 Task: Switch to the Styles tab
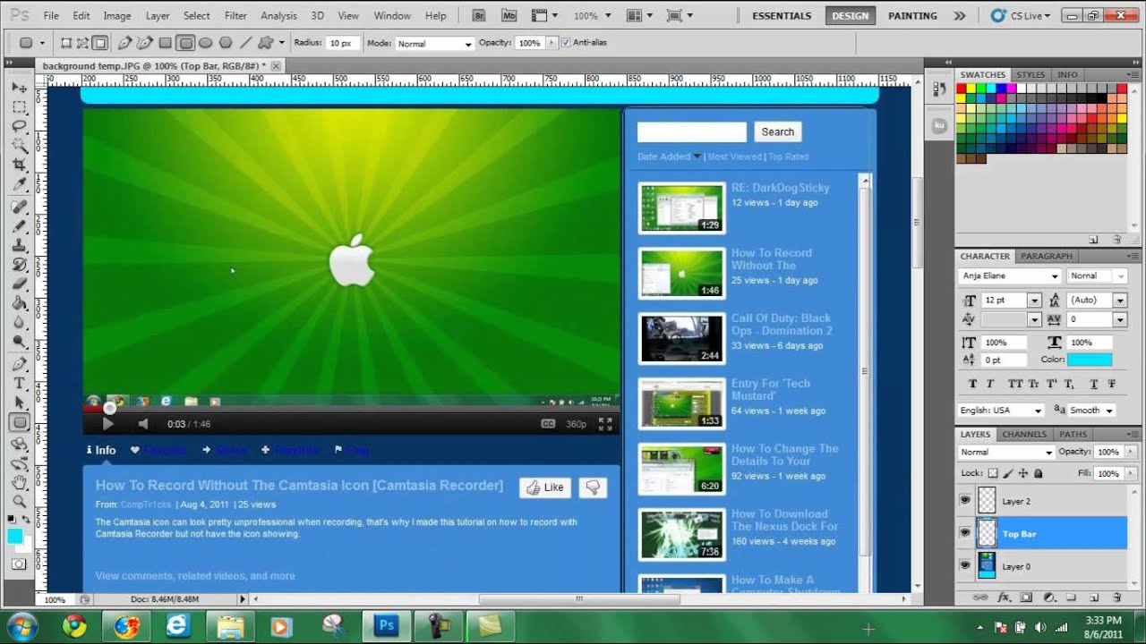coord(1031,75)
